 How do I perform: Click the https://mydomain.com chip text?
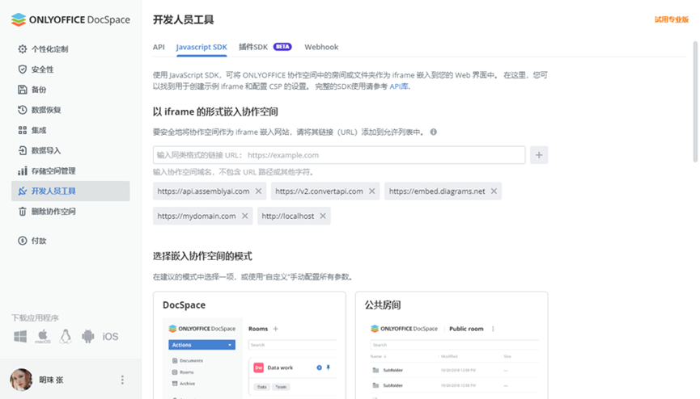[x=197, y=216]
